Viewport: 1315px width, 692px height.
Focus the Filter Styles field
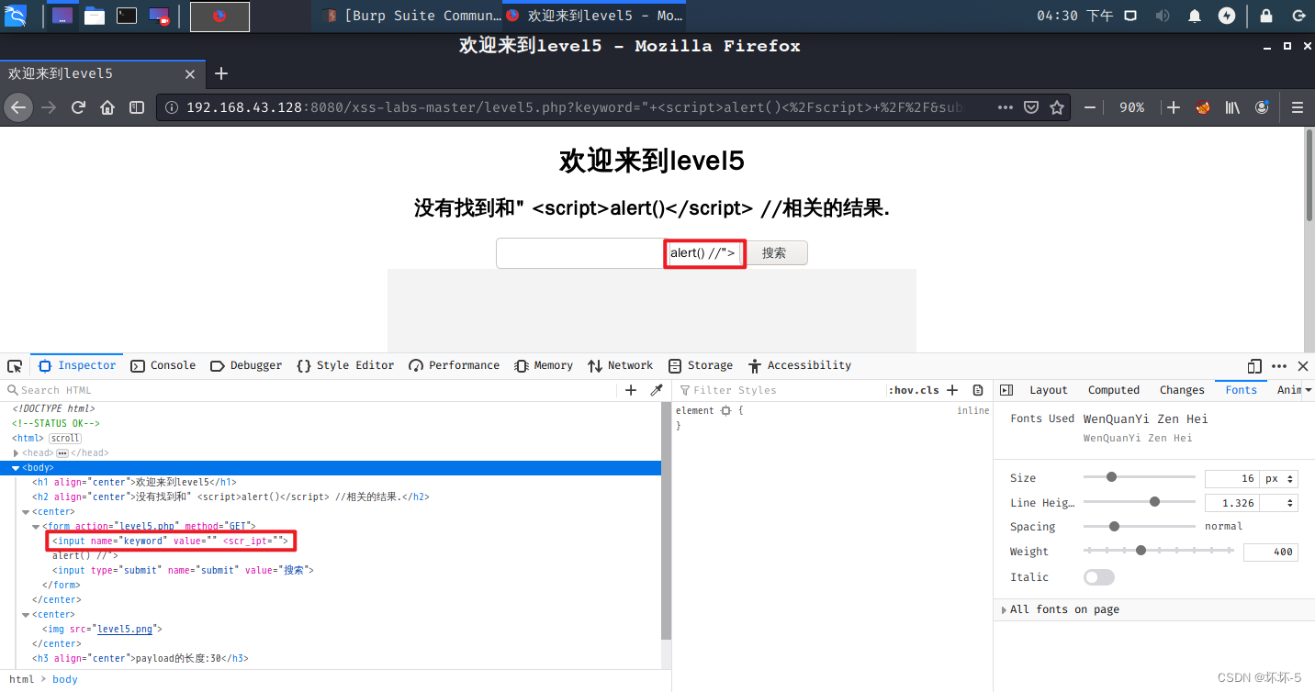click(x=781, y=390)
